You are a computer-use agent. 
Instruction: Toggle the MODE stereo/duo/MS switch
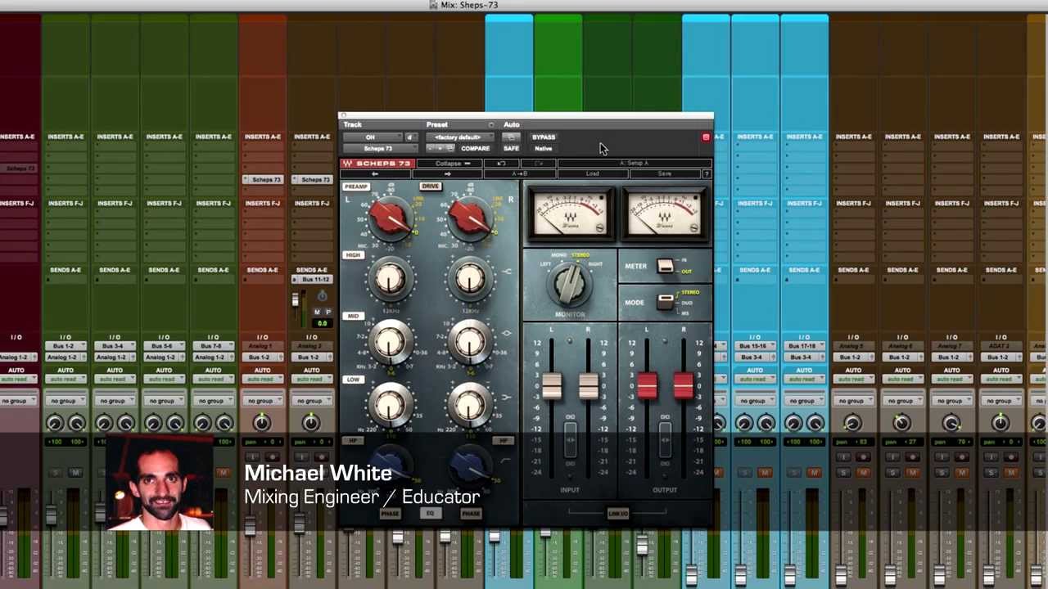pos(666,302)
